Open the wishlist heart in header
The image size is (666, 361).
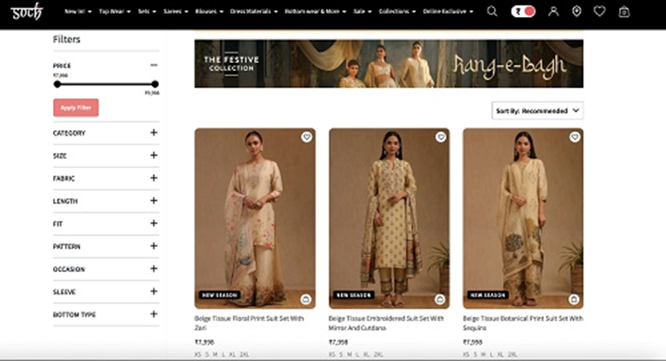(x=599, y=12)
